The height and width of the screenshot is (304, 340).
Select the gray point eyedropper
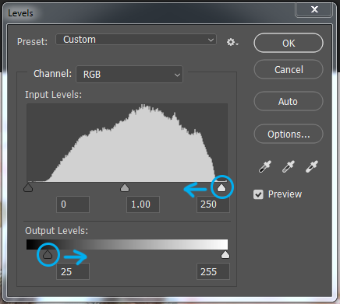click(x=289, y=166)
